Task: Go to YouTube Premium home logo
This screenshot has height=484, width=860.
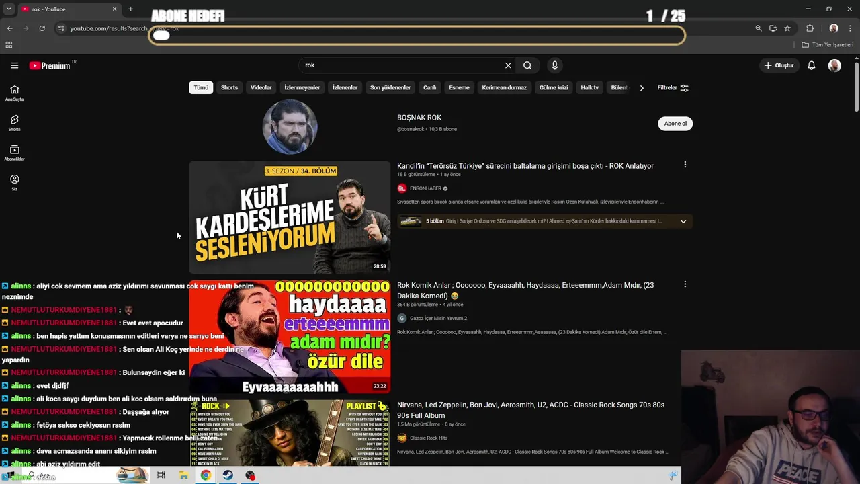Action: [x=50, y=65]
